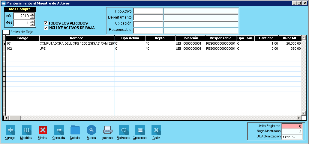The width and height of the screenshot is (309, 144).
Task: Open the Consulta query icon
Action: (59, 130)
